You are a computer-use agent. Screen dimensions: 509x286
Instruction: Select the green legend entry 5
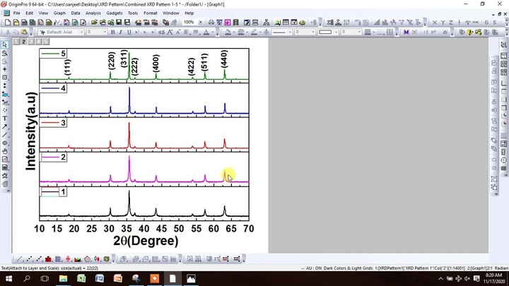54,54
